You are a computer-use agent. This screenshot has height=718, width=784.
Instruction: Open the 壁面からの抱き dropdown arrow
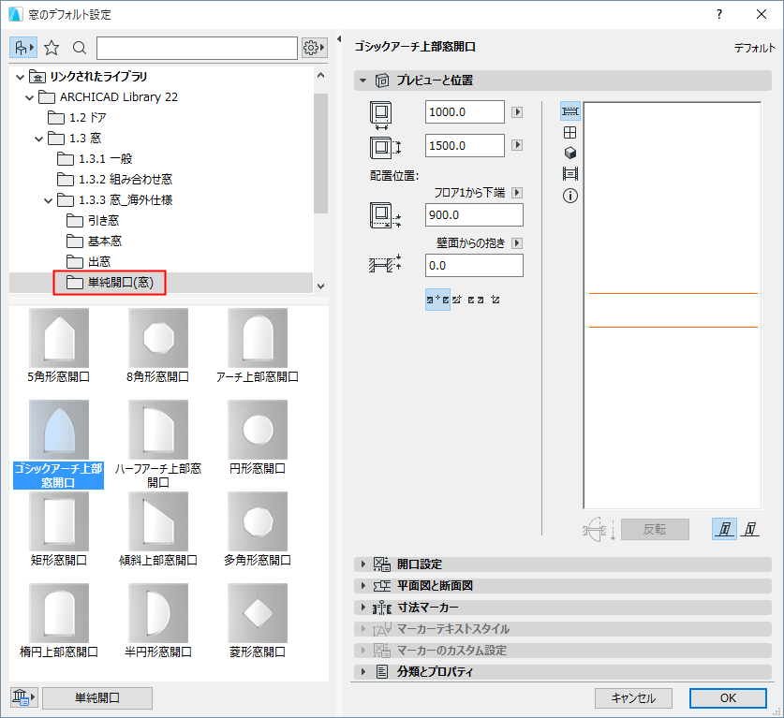[517, 243]
